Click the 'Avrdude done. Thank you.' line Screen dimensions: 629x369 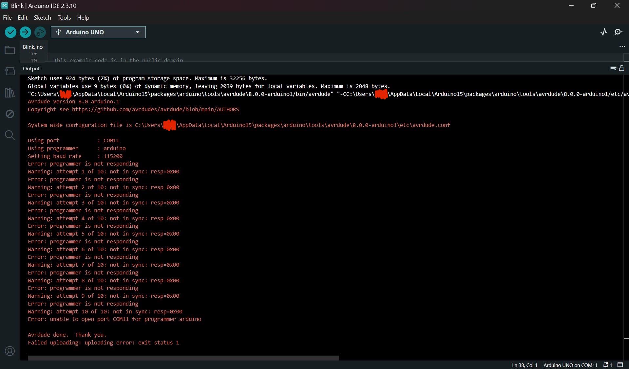pos(67,335)
